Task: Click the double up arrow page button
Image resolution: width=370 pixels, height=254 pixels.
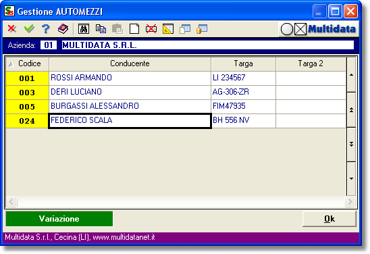Action: tap(351, 109)
